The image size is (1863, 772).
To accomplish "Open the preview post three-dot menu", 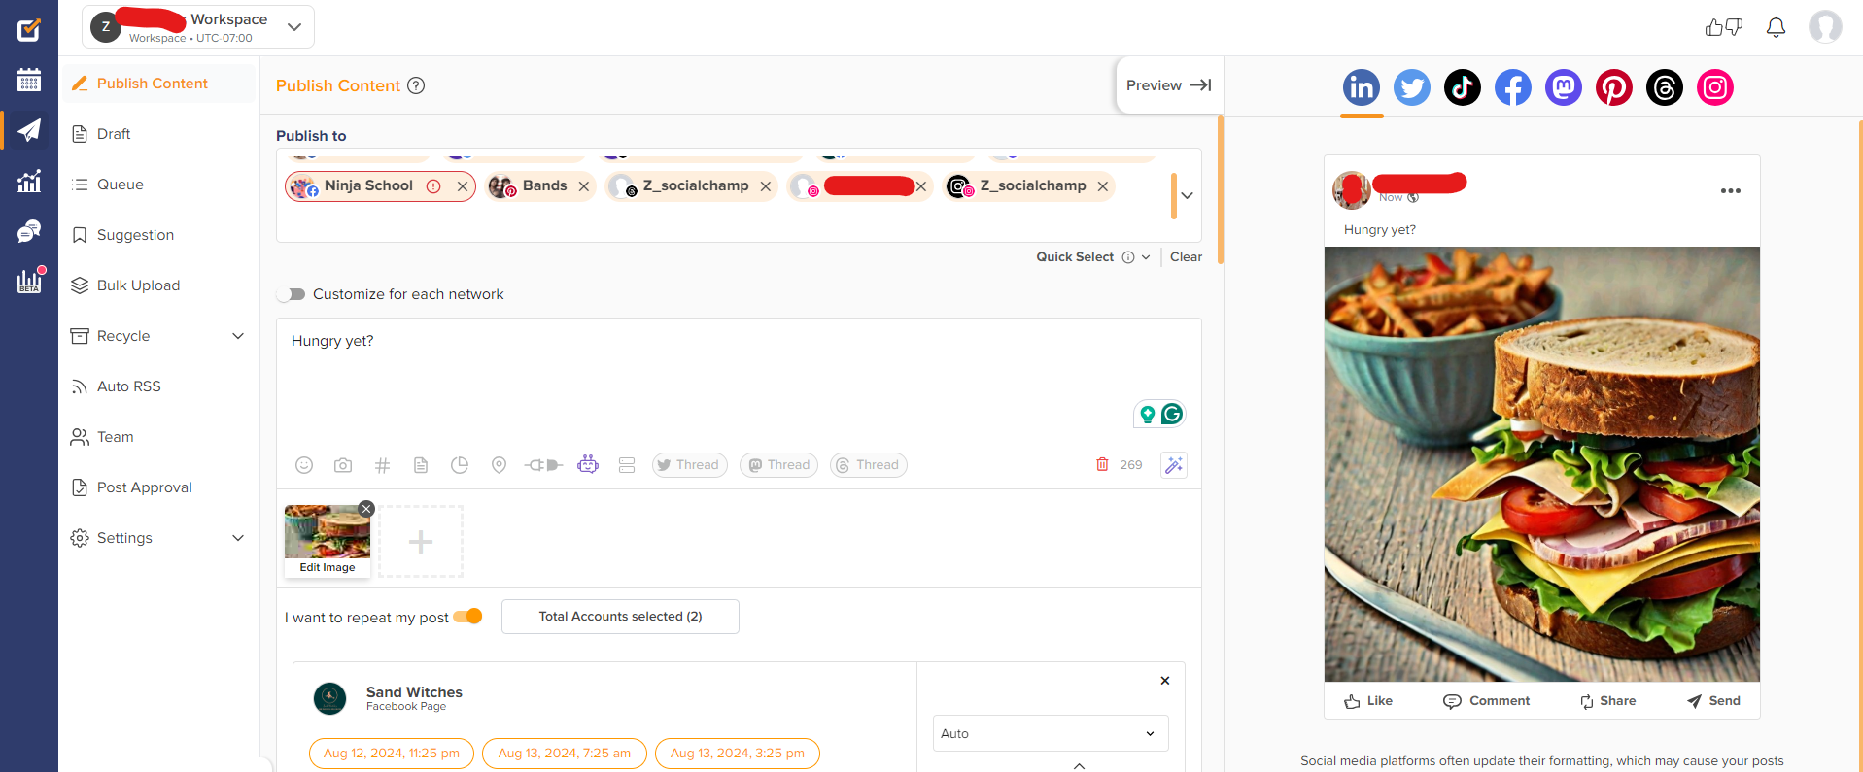I will pos(1731,191).
